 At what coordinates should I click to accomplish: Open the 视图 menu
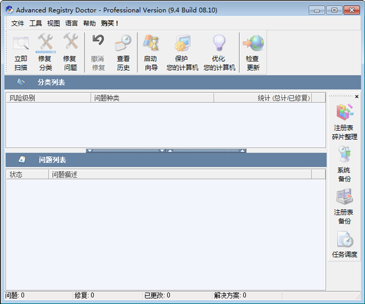tap(54, 23)
